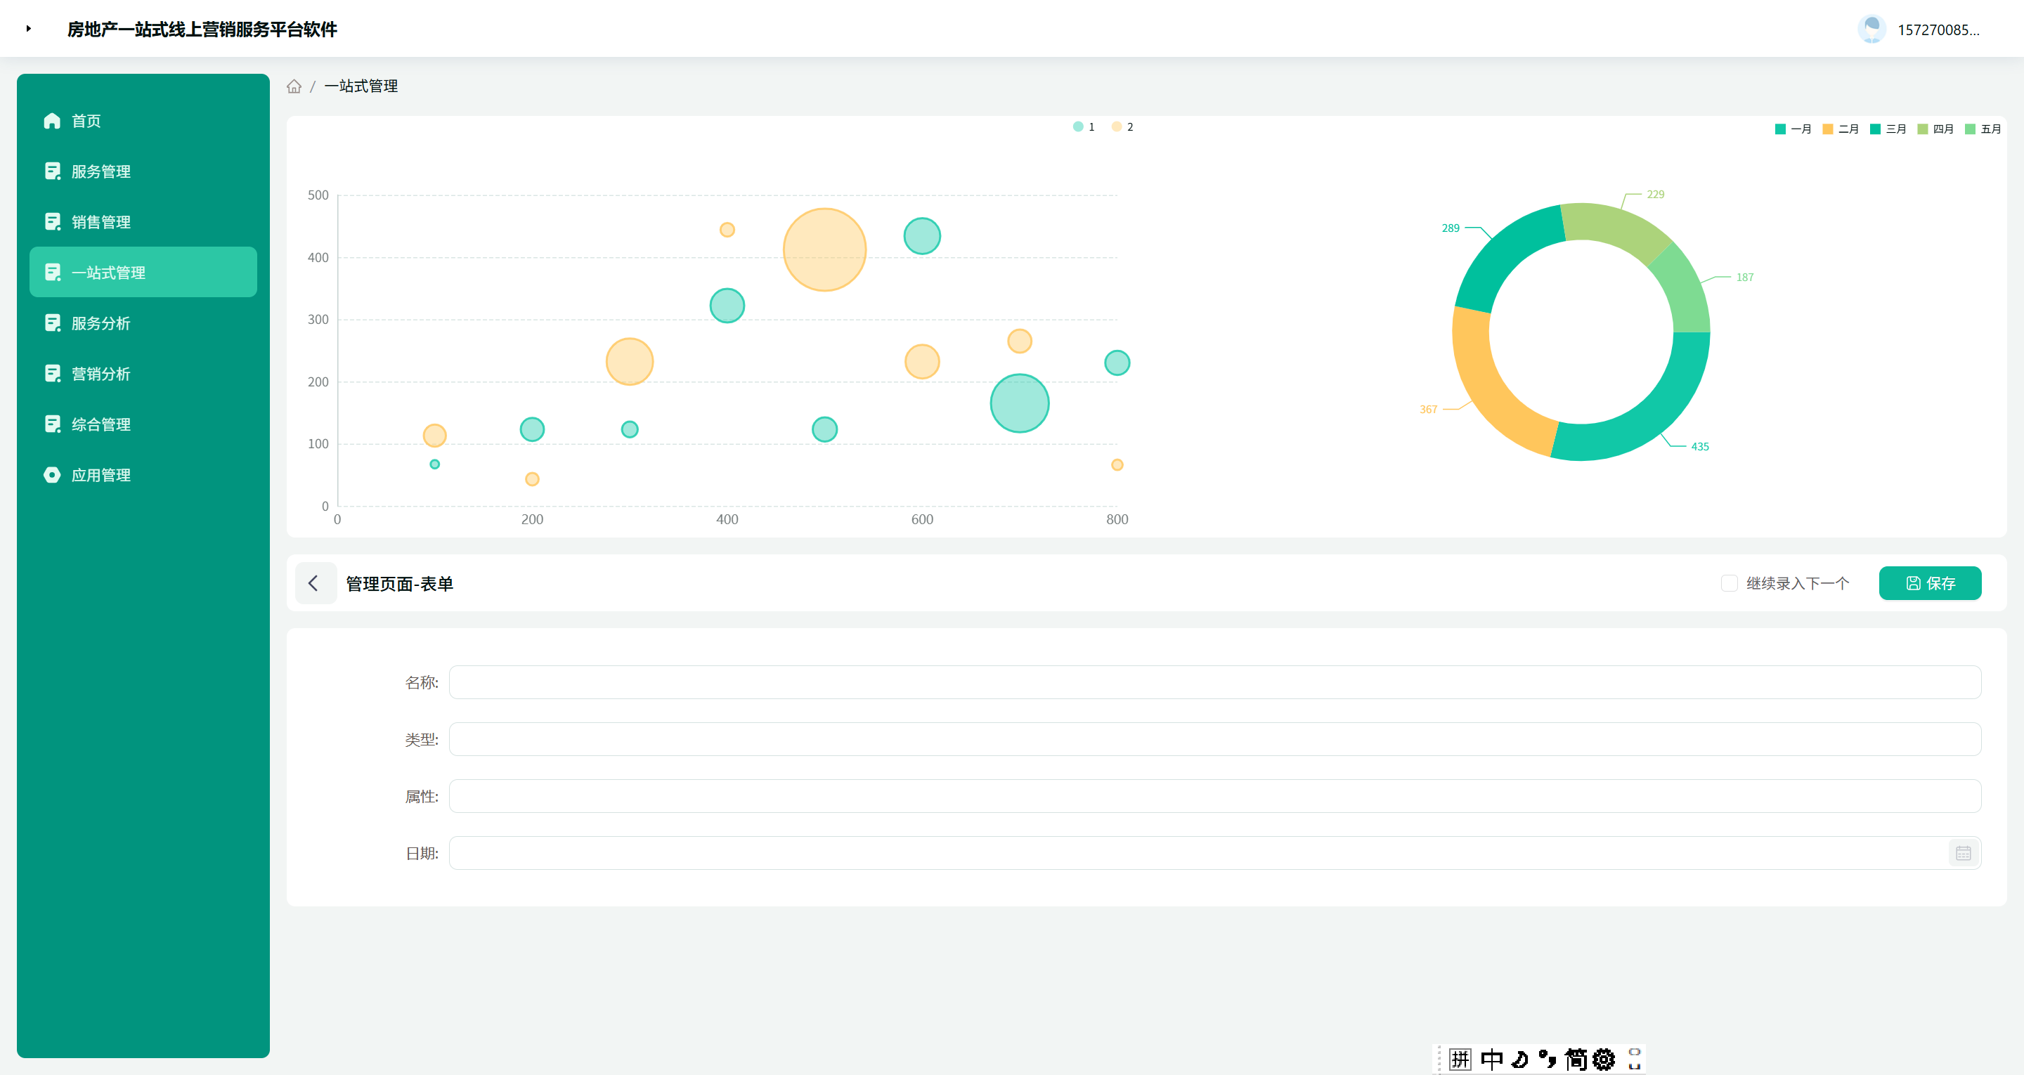Click the 一站式管理 sidebar icon
The image size is (2024, 1075).
(x=52, y=272)
